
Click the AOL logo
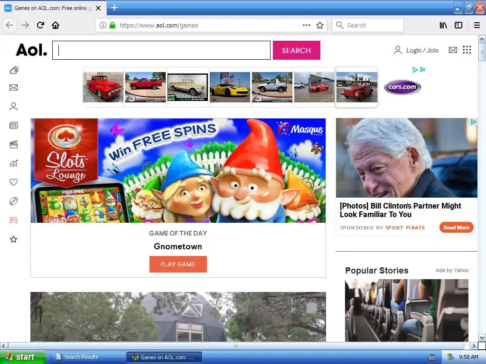31,50
